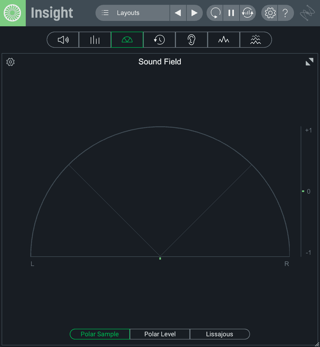Toggle the Sound Field module
The width and height of the screenshot is (320, 347).
coord(127,40)
